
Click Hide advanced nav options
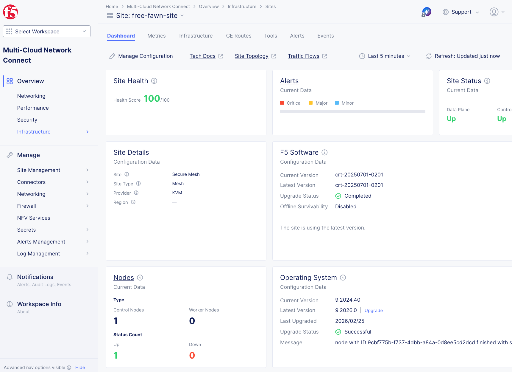click(x=80, y=368)
